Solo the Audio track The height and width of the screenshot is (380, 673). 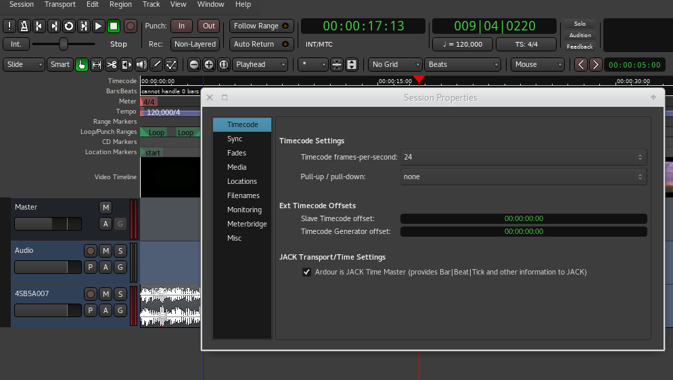[x=120, y=251]
